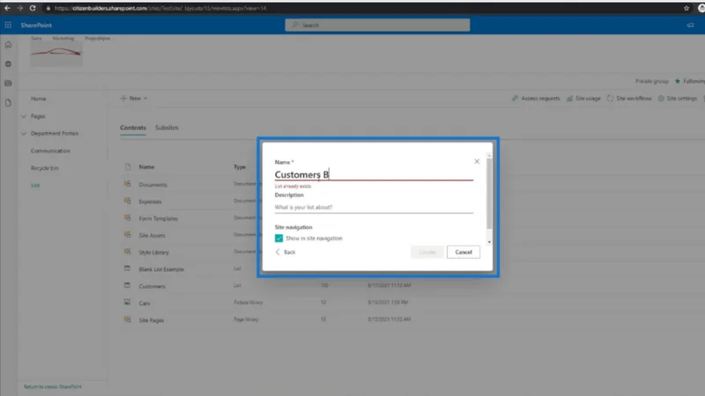Switch to the Subsites tab
The width and height of the screenshot is (705, 396).
tap(167, 128)
